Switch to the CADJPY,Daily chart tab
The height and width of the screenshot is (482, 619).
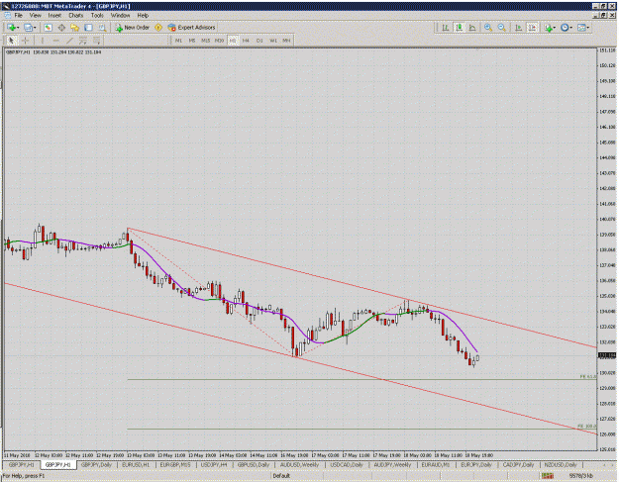pyautogui.click(x=518, y=465)
